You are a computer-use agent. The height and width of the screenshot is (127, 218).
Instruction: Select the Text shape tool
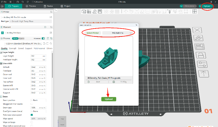169,11
